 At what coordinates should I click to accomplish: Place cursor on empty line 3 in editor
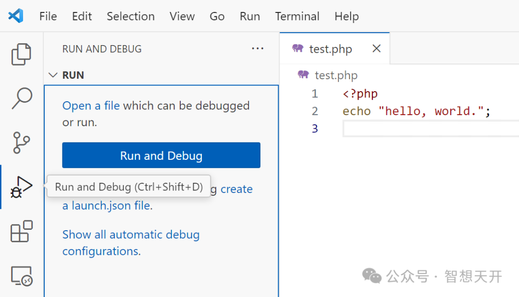tap(408, 129)
